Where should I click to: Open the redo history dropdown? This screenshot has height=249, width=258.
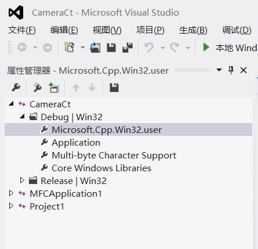pyautogui.click(x=188, y=48)
